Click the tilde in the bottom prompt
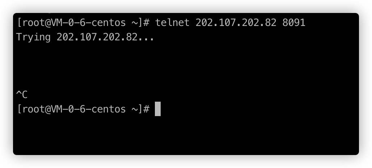Image resolution: width=372 pixels, height=168 pixels. tap(135, 109)
